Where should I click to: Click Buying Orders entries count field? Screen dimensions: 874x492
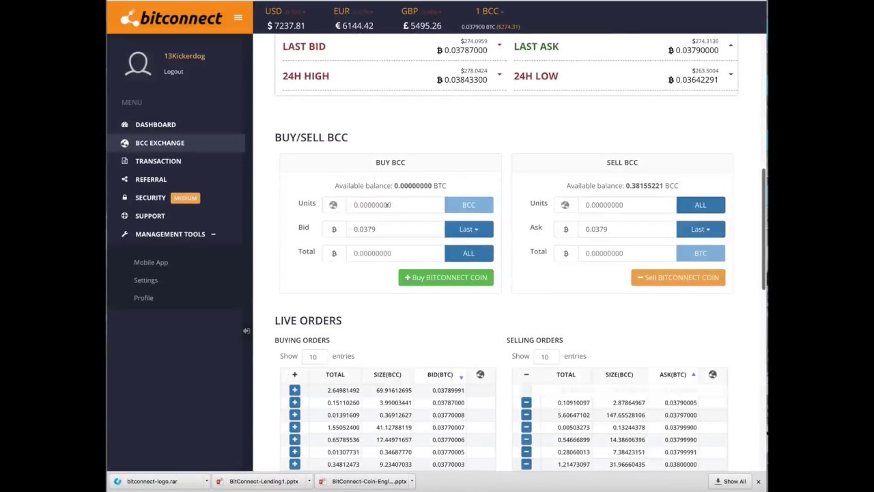point(314,356)
